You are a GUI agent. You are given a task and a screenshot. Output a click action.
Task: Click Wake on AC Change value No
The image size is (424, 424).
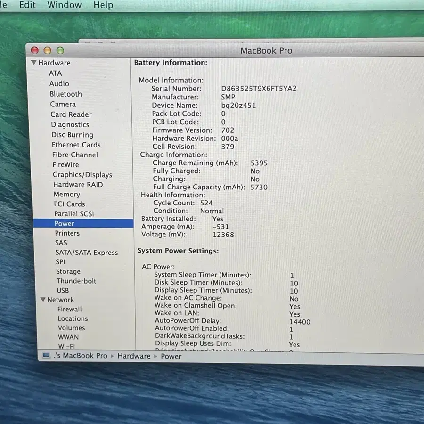294,299
